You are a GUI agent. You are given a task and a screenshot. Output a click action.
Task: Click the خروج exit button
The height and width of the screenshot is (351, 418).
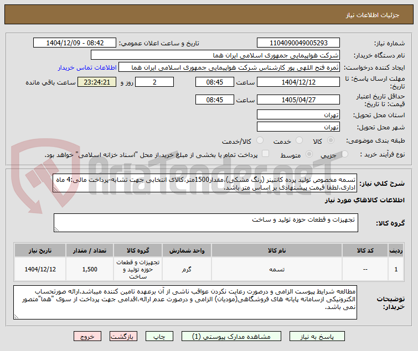click(87, 337)
